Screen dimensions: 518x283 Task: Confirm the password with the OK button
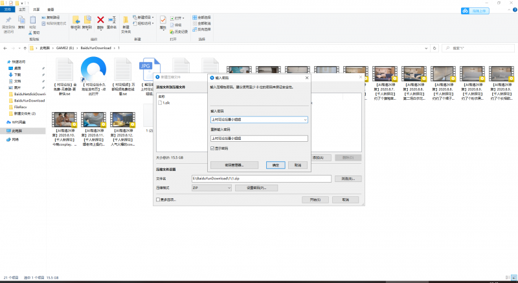pyautogui.click(x=275, y=165)
